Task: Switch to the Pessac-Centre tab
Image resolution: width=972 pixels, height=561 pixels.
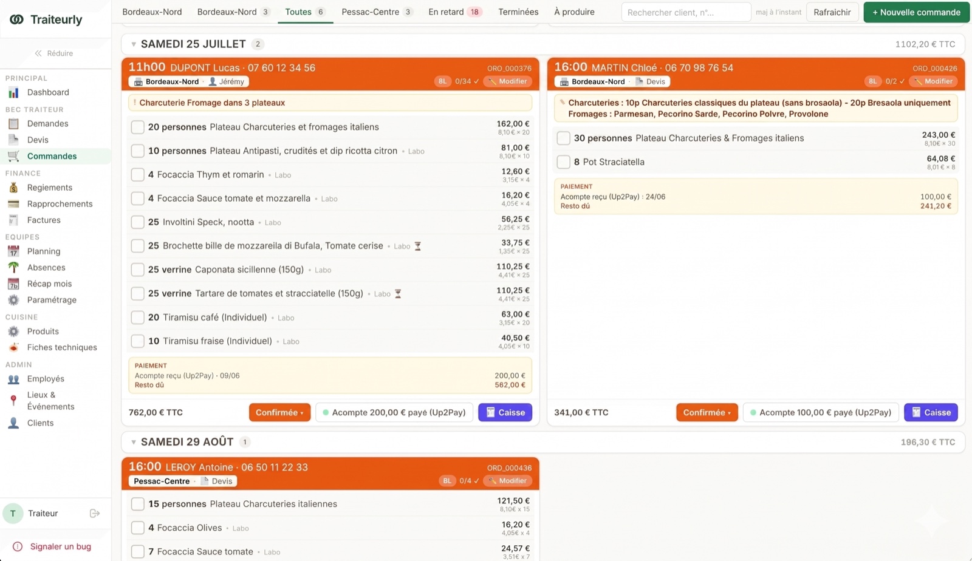Action: click(x=377, y=12)
